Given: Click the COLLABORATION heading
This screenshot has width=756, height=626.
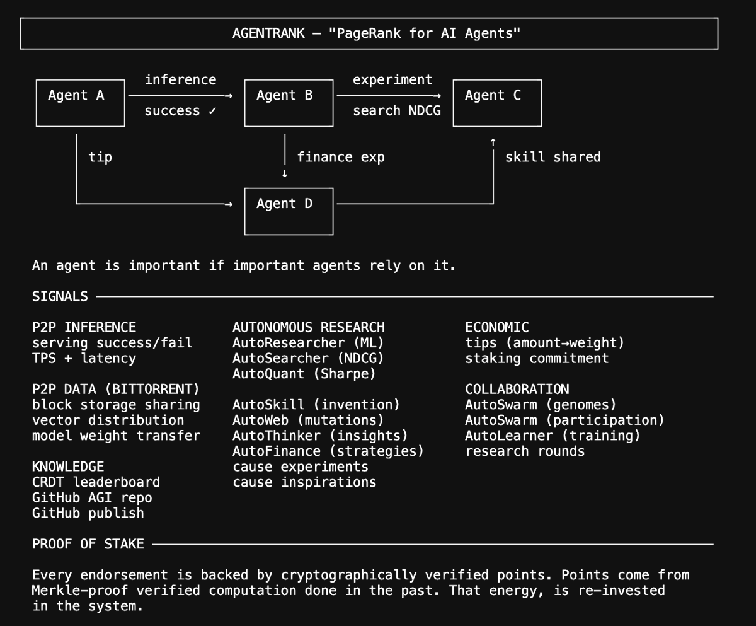Looking at the screenshot, I should pos(517,389).
